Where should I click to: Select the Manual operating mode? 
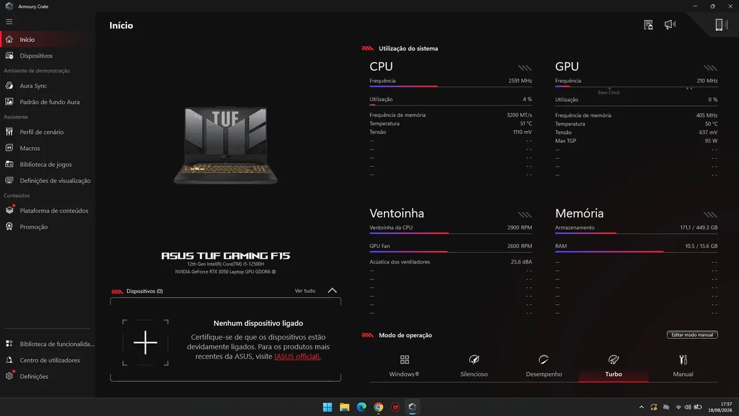(683, 366)
